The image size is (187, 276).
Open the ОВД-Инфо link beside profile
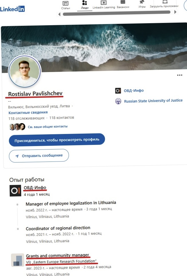pyautogui.click(x=134, y=91)
